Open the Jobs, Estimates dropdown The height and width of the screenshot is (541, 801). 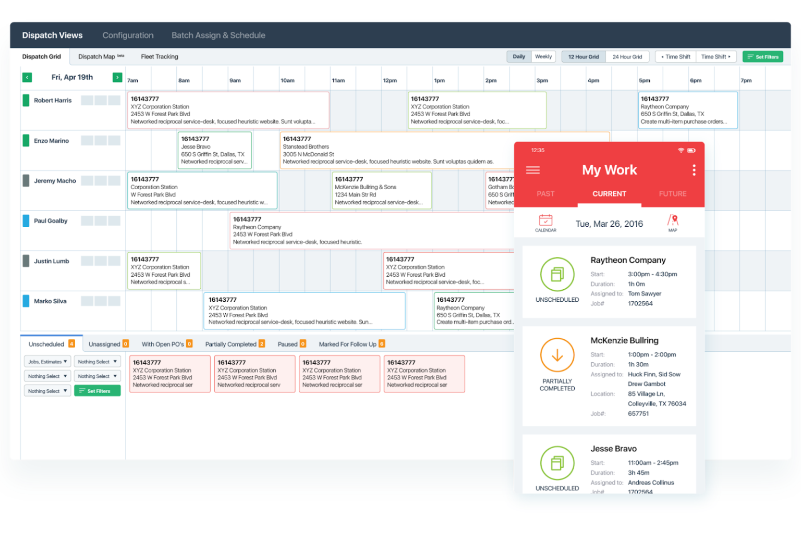tap(47, 361)
